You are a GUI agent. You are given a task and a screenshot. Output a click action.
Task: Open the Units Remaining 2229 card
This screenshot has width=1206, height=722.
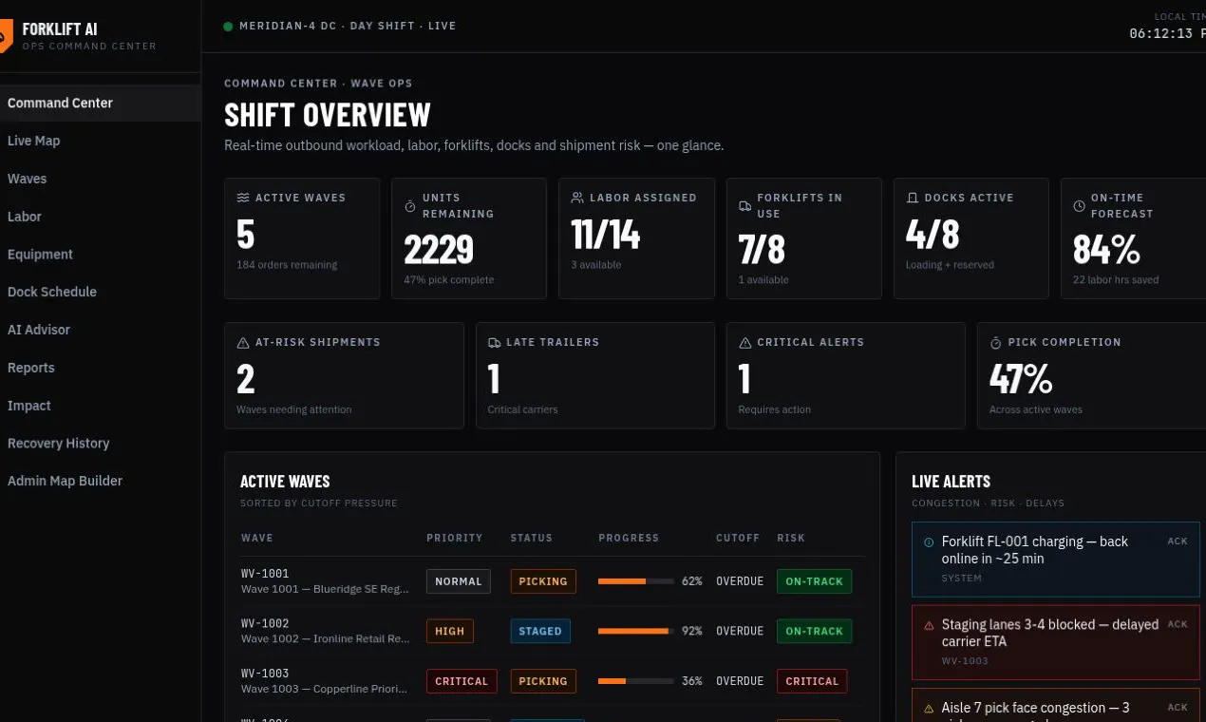click(469, 238)
